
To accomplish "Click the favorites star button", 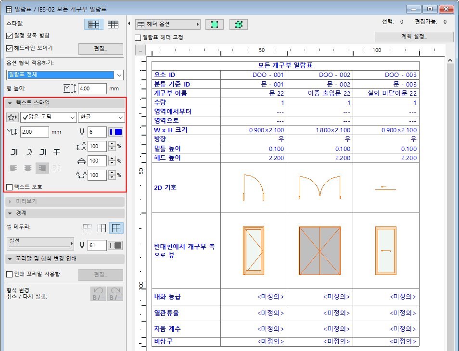I will 12,117.
